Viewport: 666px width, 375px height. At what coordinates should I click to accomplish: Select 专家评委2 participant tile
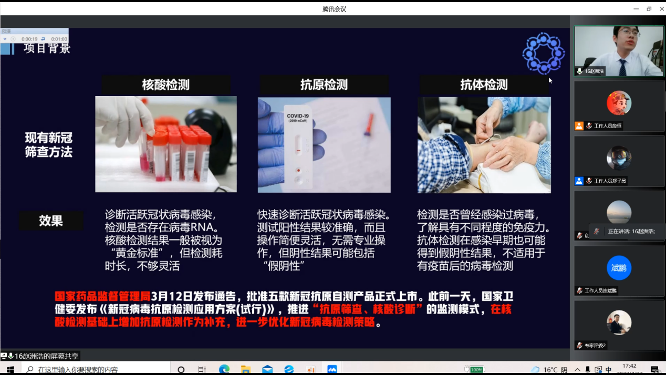click(619, 324)
